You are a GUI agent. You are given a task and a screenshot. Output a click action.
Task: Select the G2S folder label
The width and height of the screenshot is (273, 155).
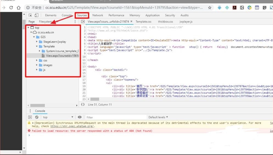pos(43,37)
